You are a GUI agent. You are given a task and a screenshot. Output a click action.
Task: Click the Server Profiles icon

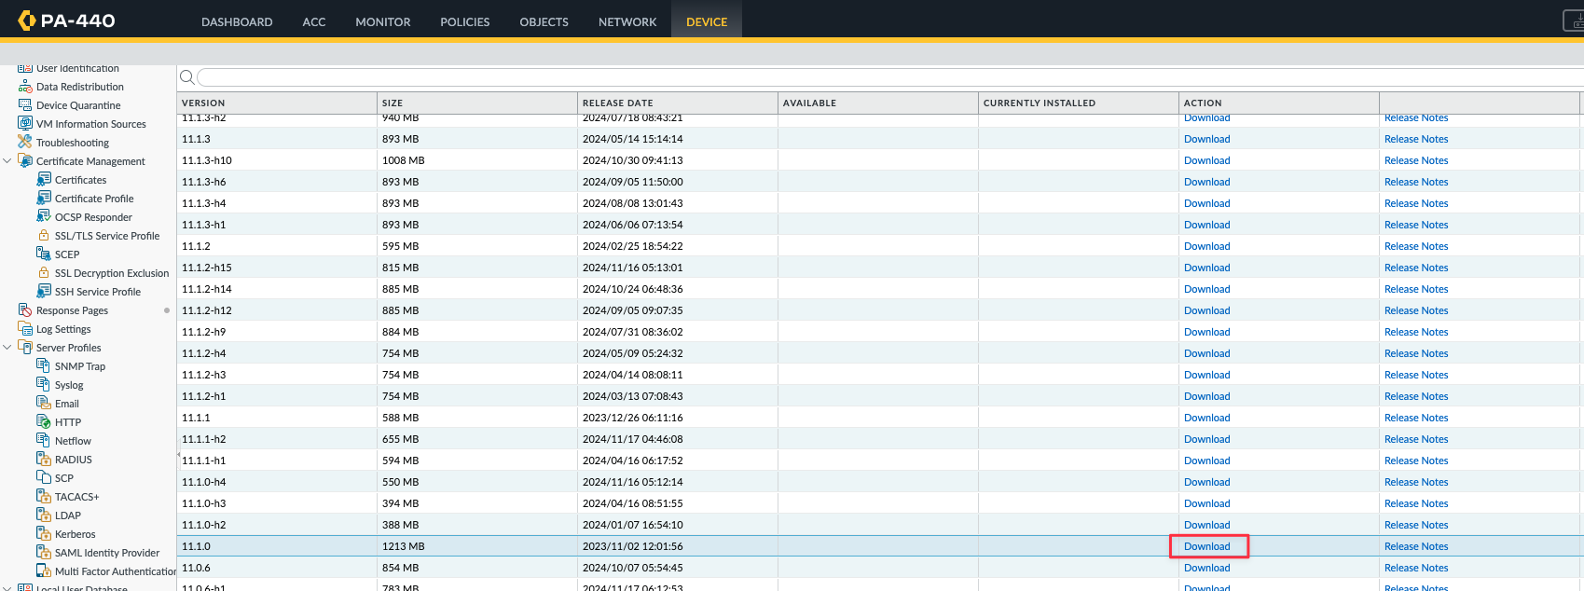click(x=25, y=348)
